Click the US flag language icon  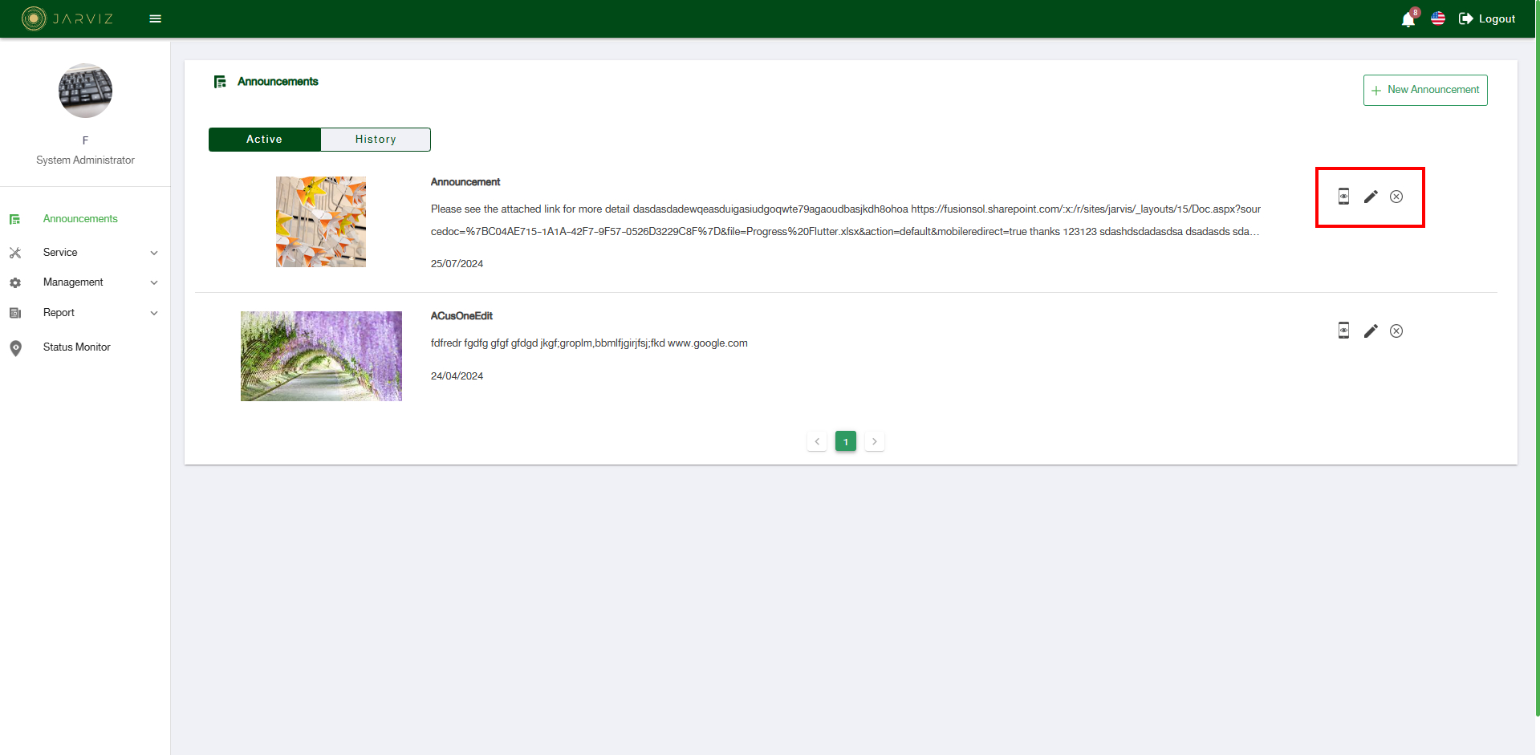(1438, 18)
